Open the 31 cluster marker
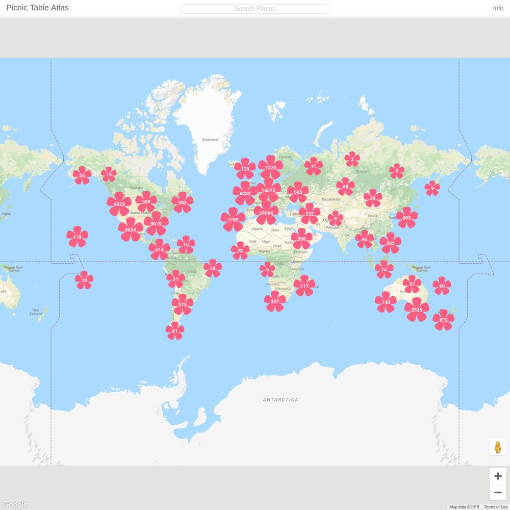510x510 pixels. point(175,279)
